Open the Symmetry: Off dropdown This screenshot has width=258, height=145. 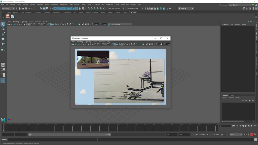coord(135,8)
